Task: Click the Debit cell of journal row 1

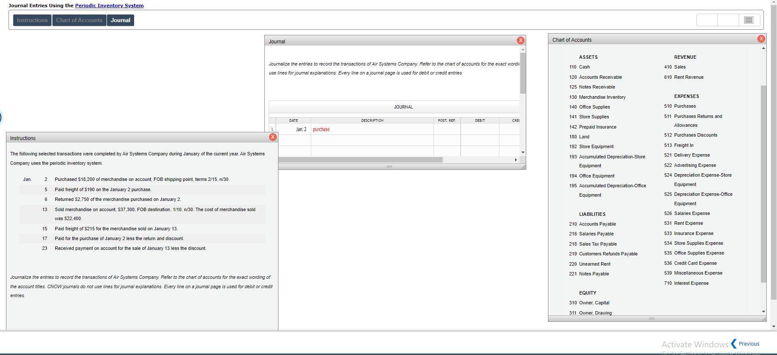Action: coord(480,129)
